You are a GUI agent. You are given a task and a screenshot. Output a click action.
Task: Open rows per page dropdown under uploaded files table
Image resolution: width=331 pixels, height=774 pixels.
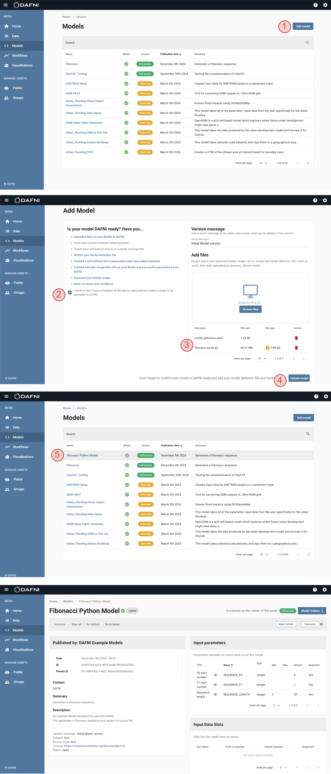click(x=262, y=358)
